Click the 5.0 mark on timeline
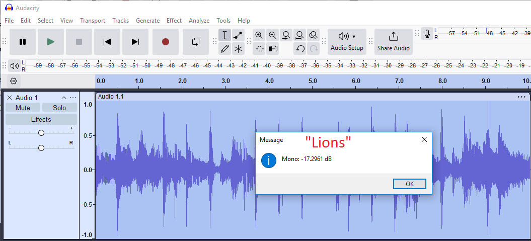The width and height of the screenshot is (531, 241). pos(313,81)
